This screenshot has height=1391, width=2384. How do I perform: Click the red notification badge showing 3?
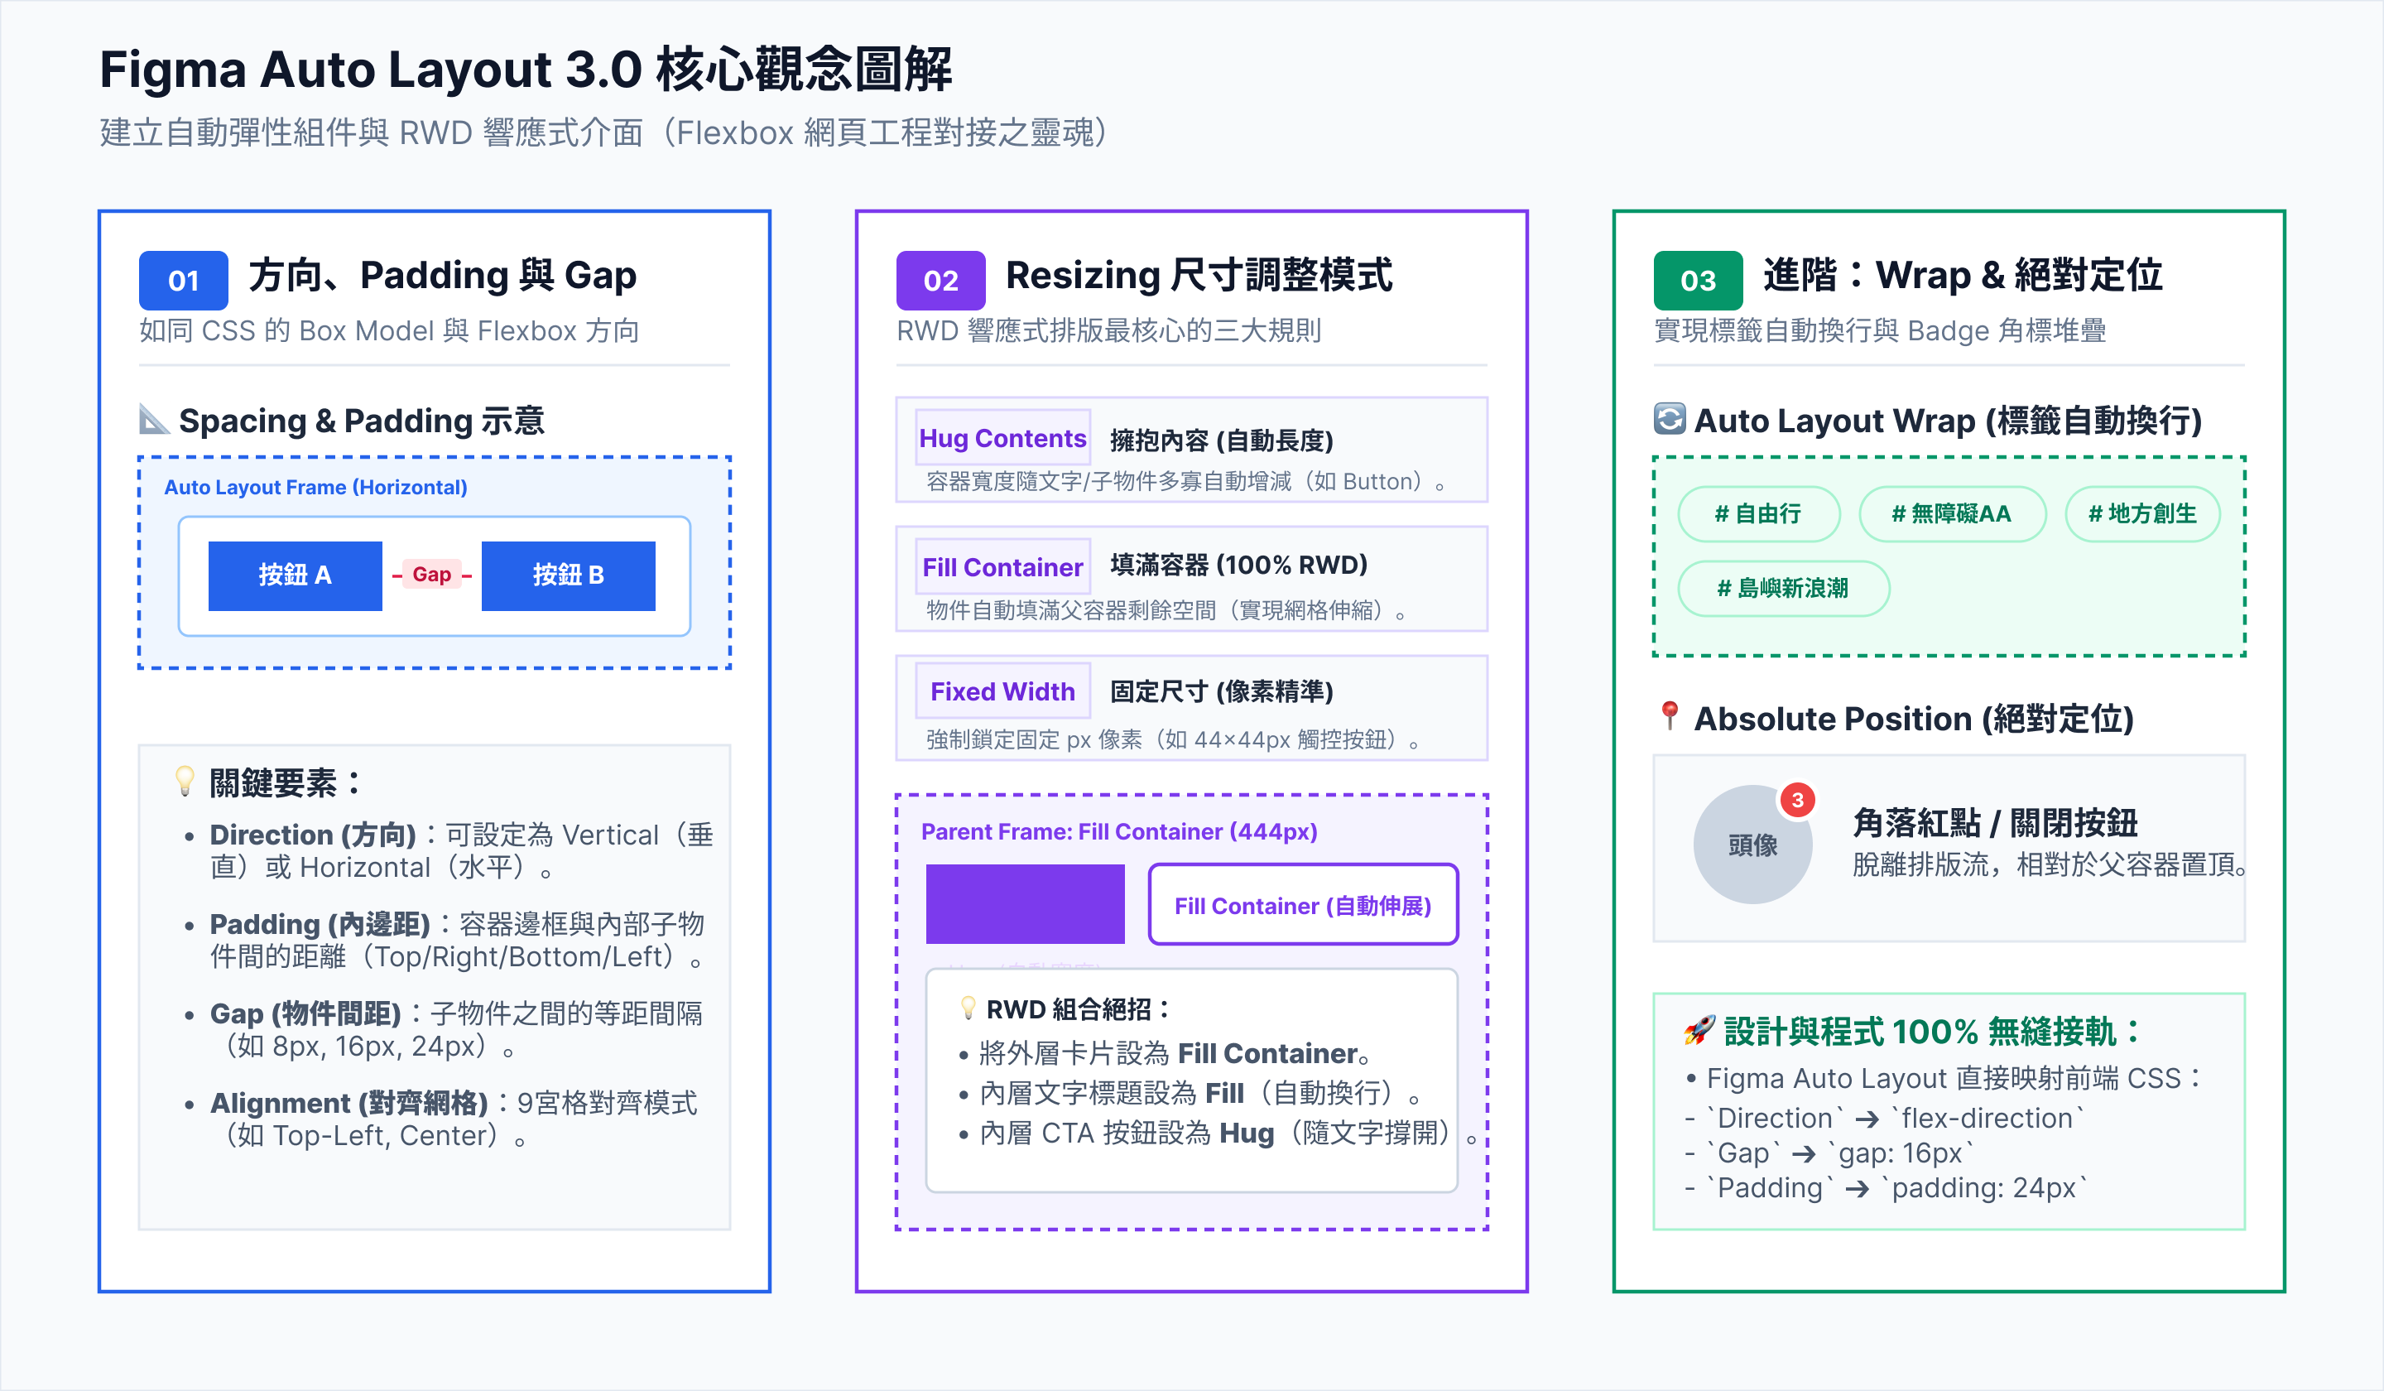(1797, 801)
